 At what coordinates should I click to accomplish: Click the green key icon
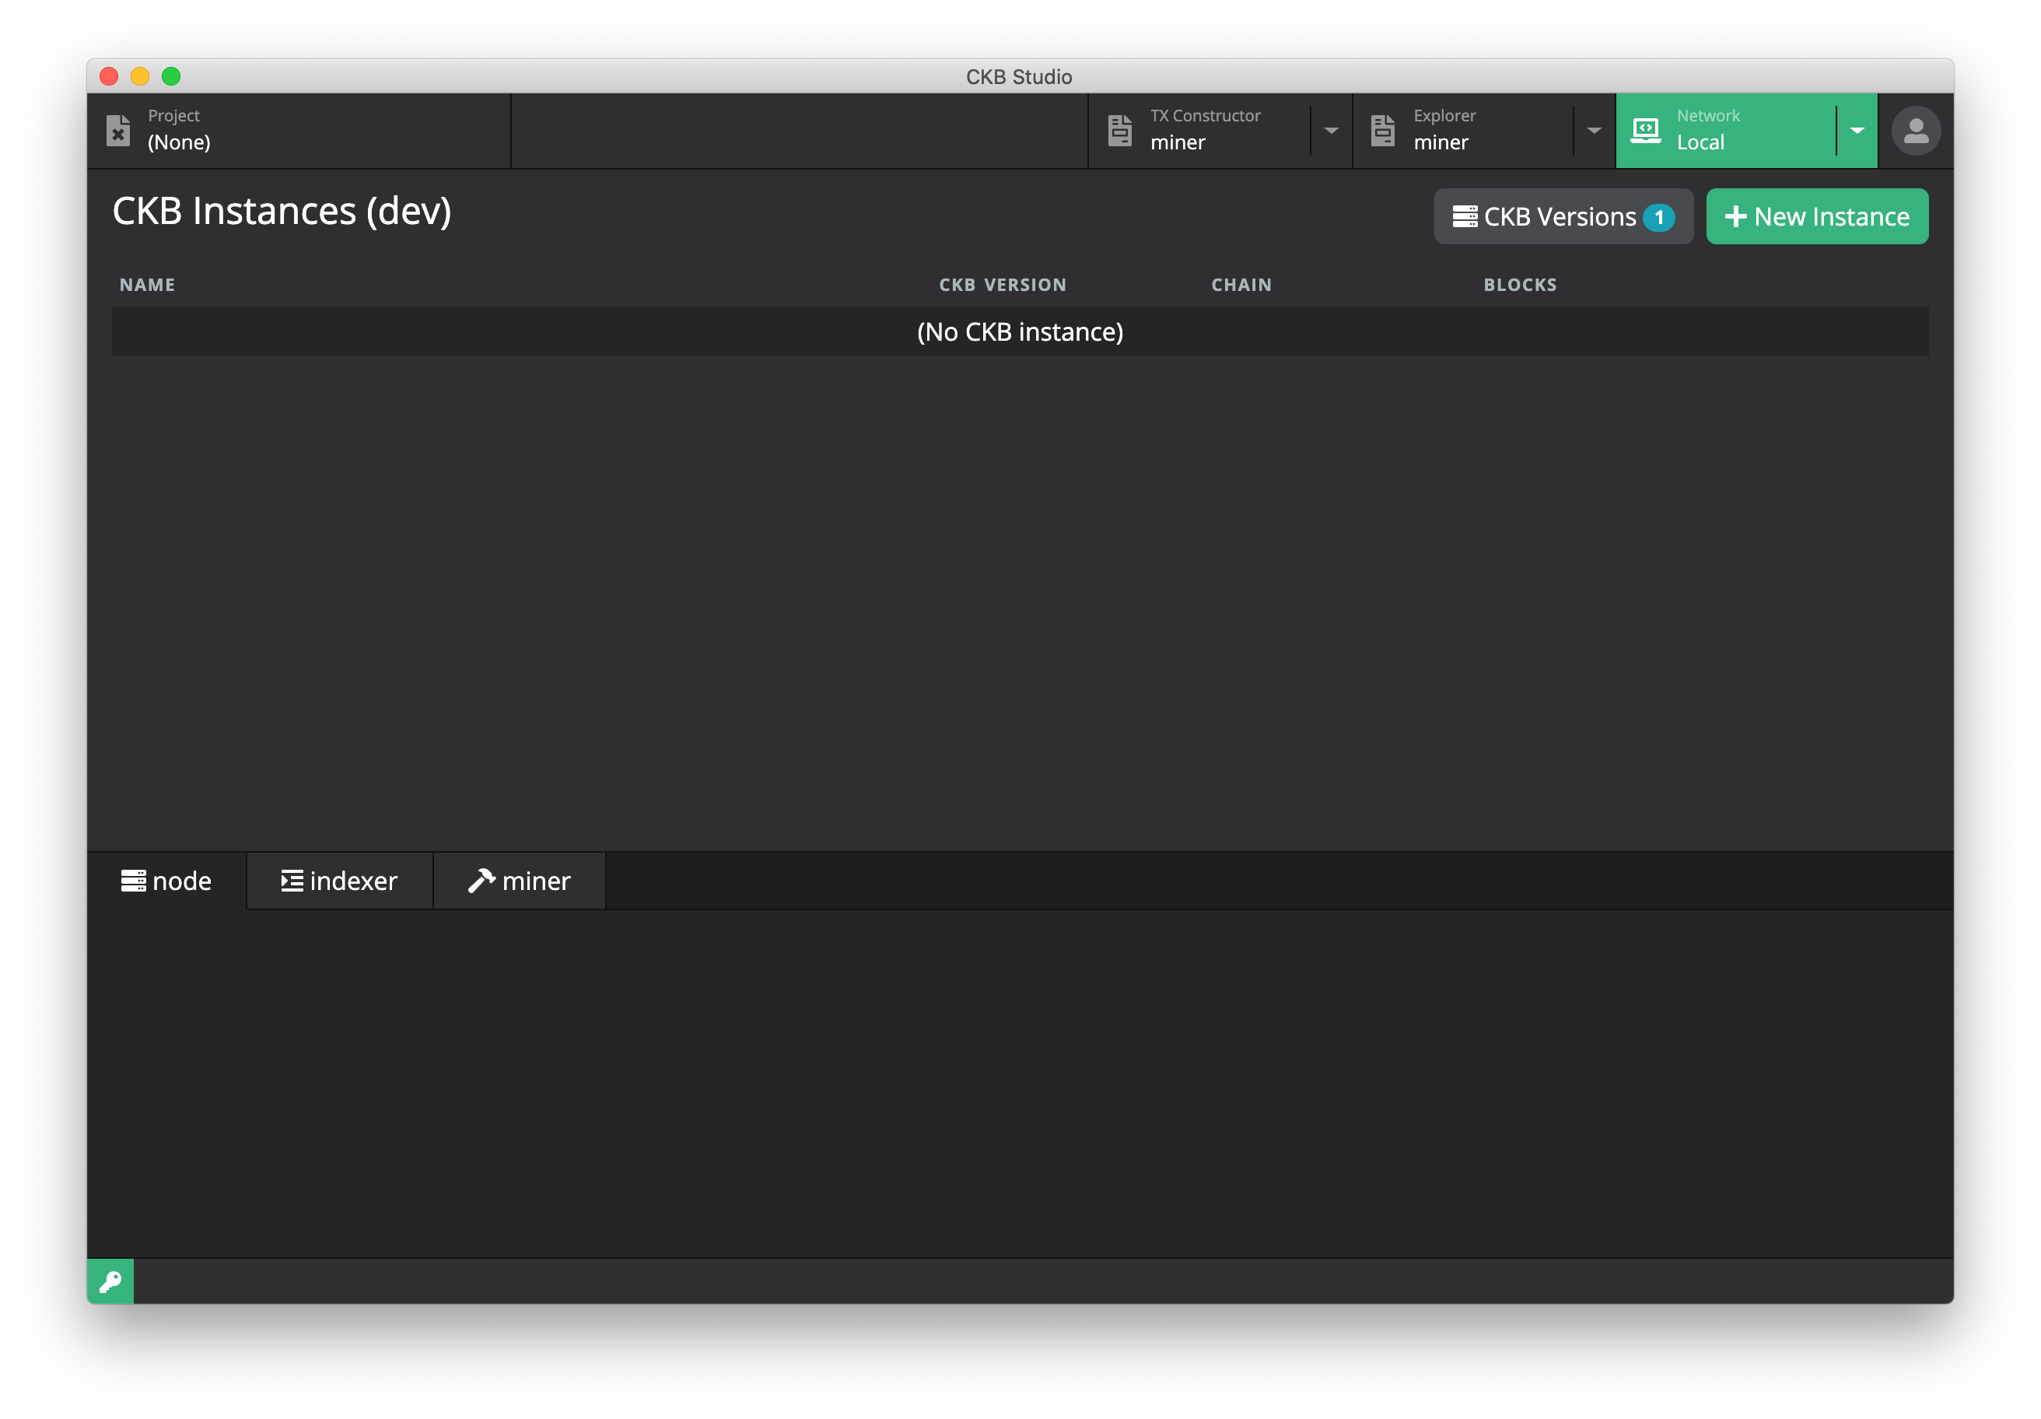click(x=110, y=1281)
